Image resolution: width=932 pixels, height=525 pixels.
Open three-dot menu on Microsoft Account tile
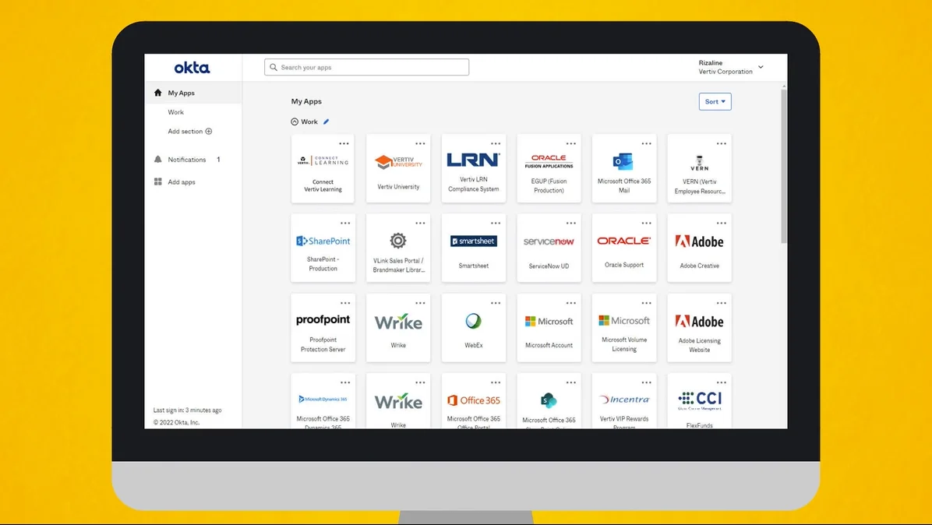tap(571, 303)
